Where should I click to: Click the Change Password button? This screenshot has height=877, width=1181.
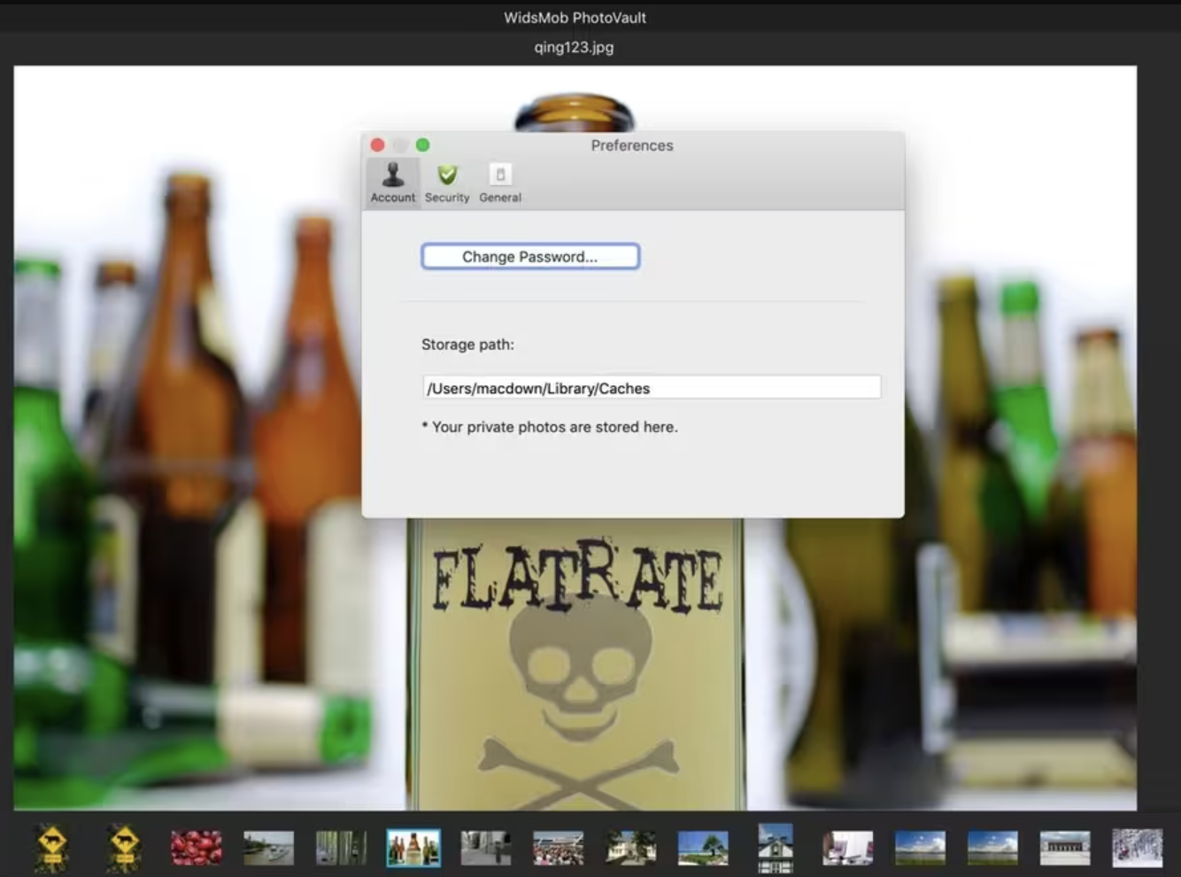[529, 257]
